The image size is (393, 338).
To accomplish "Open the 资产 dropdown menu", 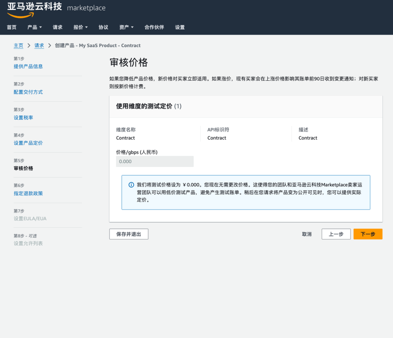I will 126,27.
